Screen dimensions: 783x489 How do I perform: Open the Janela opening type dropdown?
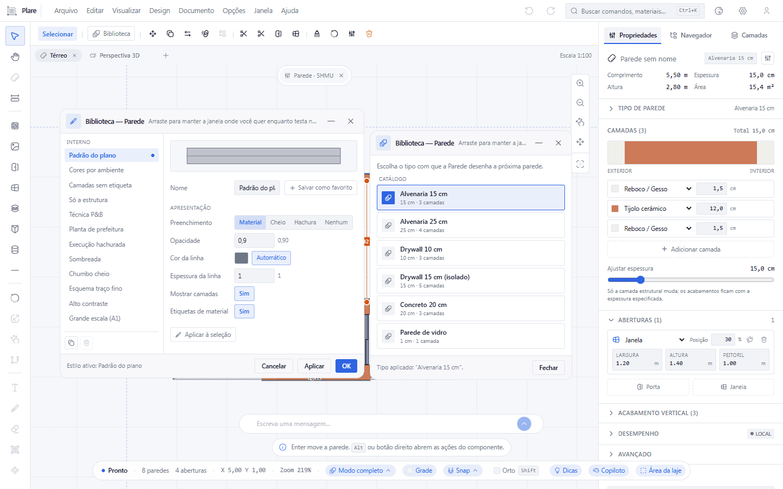point(655,340)
